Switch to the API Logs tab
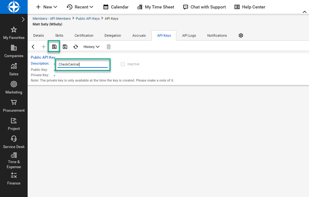Image resolution: width=309 pixels, height=197 pixels. [189, 35]
